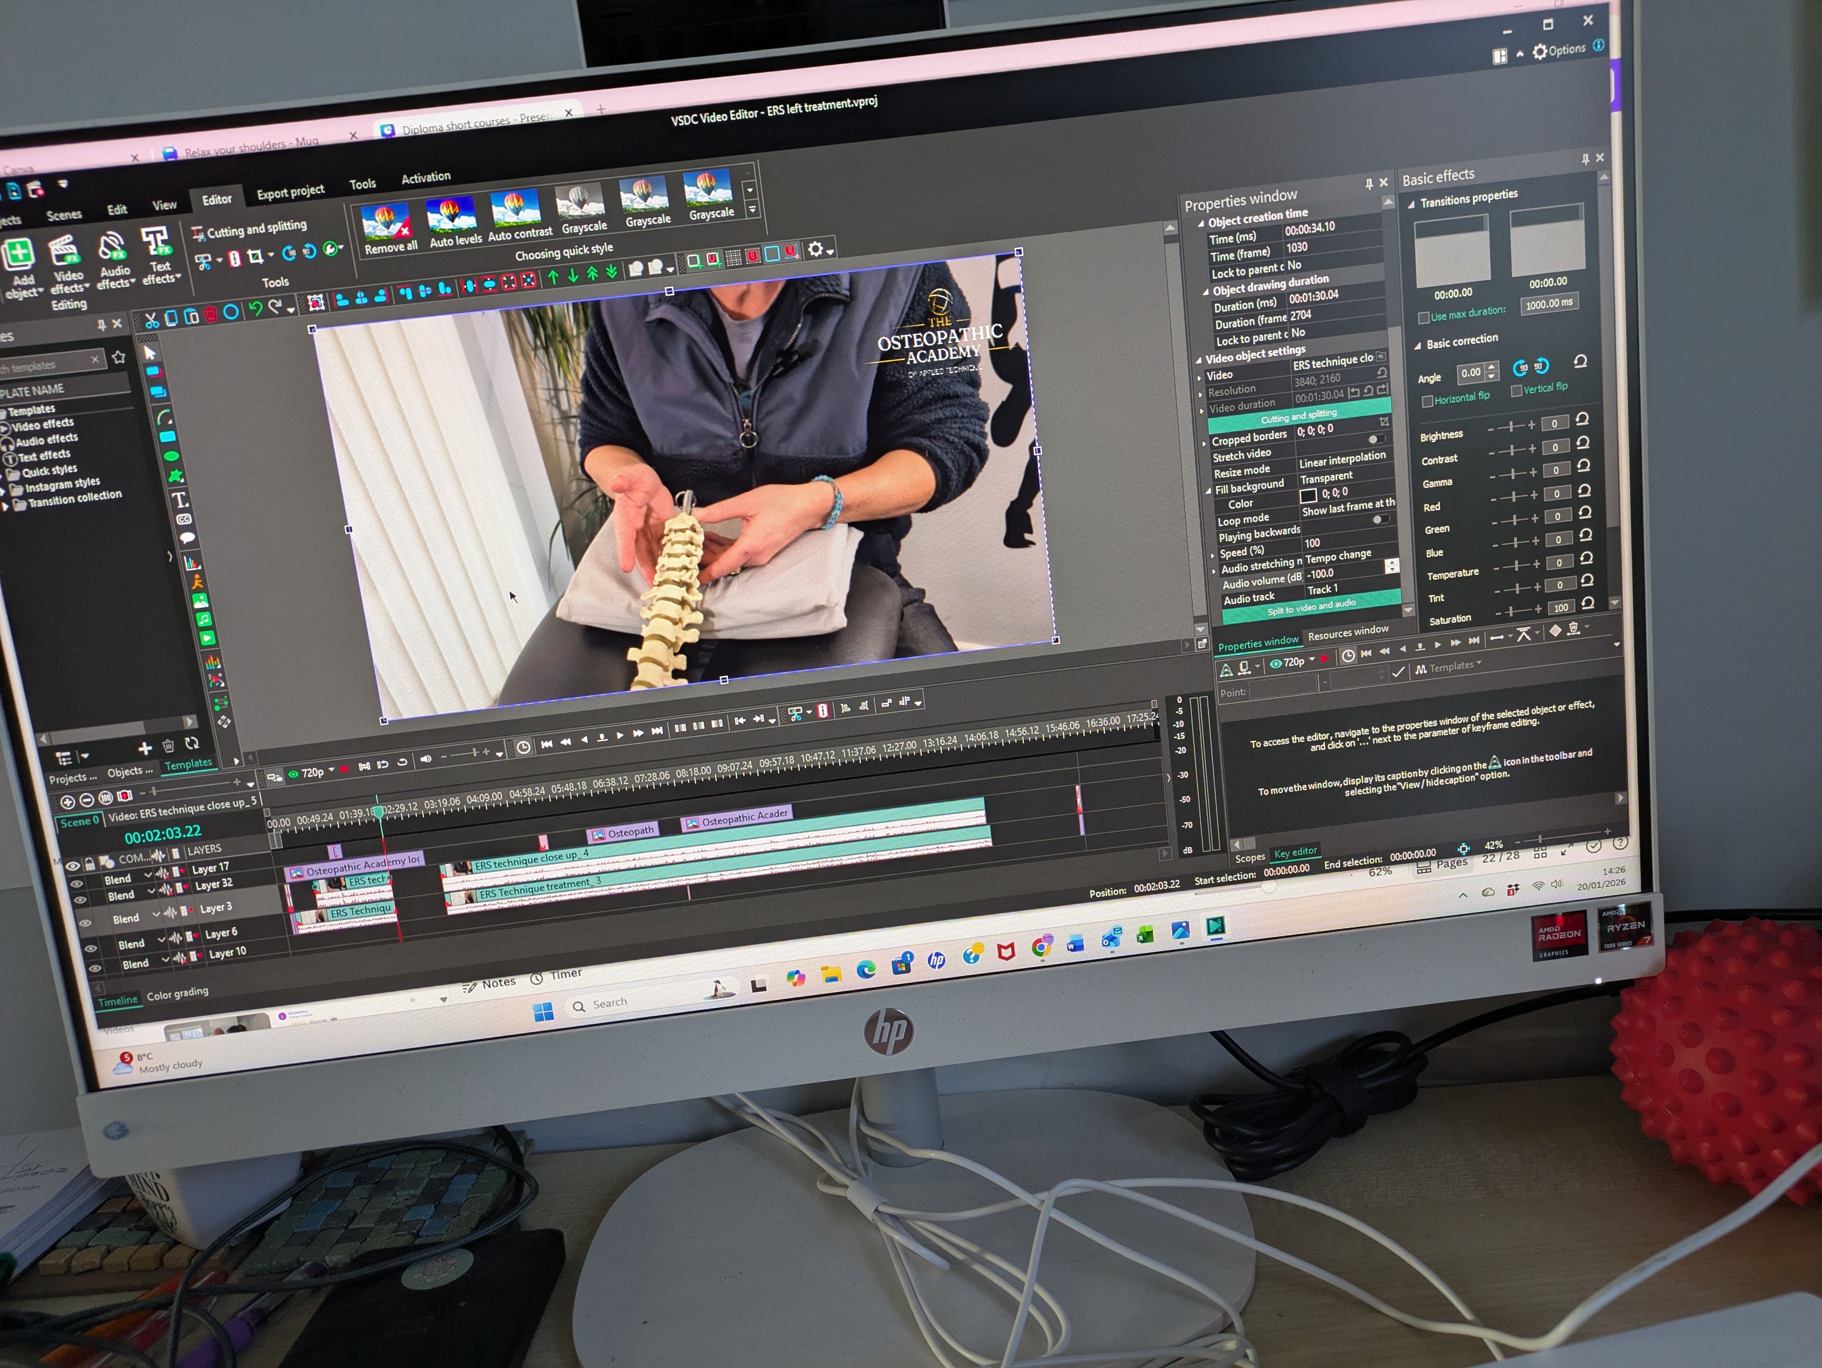
Task: Click the Add object icon
Action: (19, 255)
